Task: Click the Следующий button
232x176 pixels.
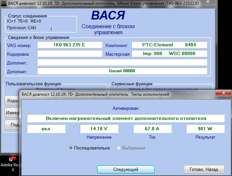Action: pyautogui.click(x=126, y=169)
